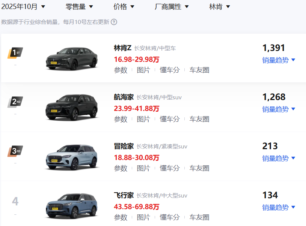
Task: Show 销量趋势 for 航海家
Action: 279,109
